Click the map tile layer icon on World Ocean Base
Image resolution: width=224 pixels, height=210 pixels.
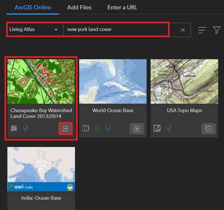click(x=86, y=128)
